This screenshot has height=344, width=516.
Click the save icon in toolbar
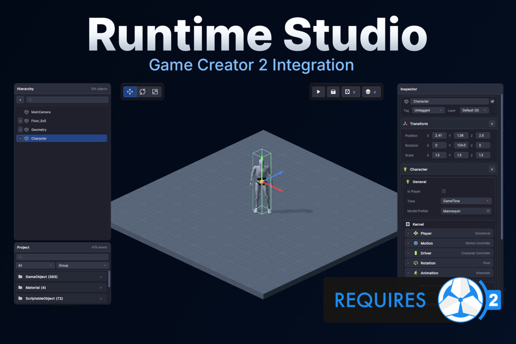pyautogui.click(x=333, y=92)
